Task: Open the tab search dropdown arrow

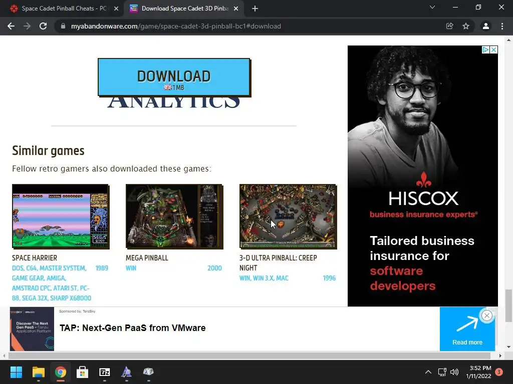Action: click(432, 7)
